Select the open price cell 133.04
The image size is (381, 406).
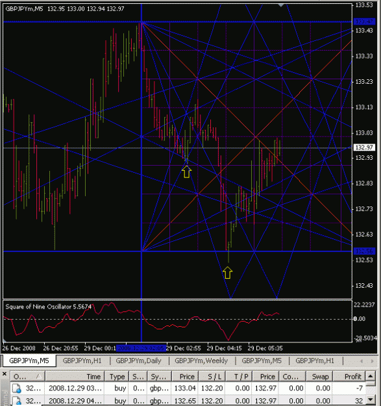(x=185, y=388)
